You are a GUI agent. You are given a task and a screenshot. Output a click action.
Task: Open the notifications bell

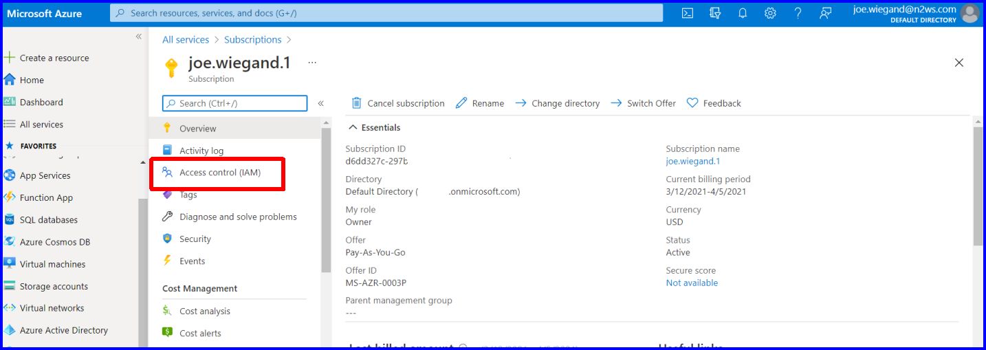click(x=743, y=13)
